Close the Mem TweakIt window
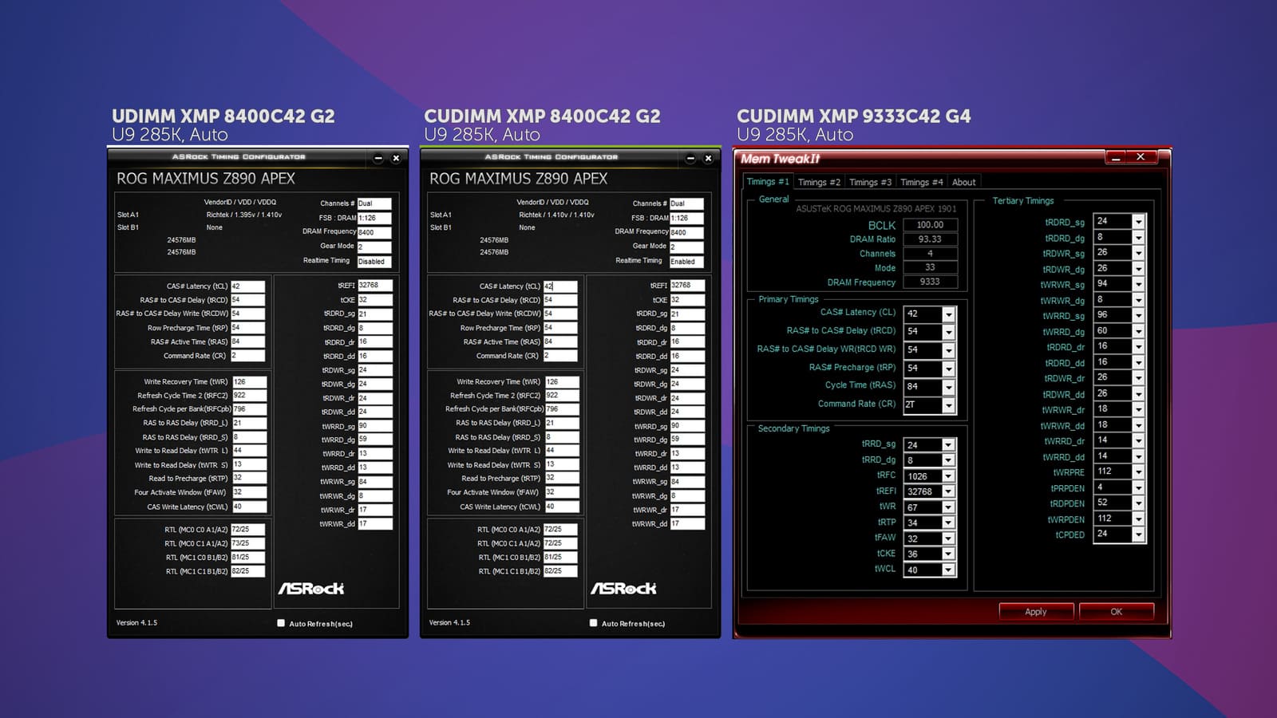Screen dimensions: 1277x718 1141,157
